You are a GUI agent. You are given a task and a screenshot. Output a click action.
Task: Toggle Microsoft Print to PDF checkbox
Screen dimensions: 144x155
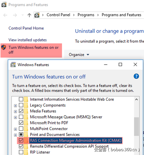[x=21, y=123]
